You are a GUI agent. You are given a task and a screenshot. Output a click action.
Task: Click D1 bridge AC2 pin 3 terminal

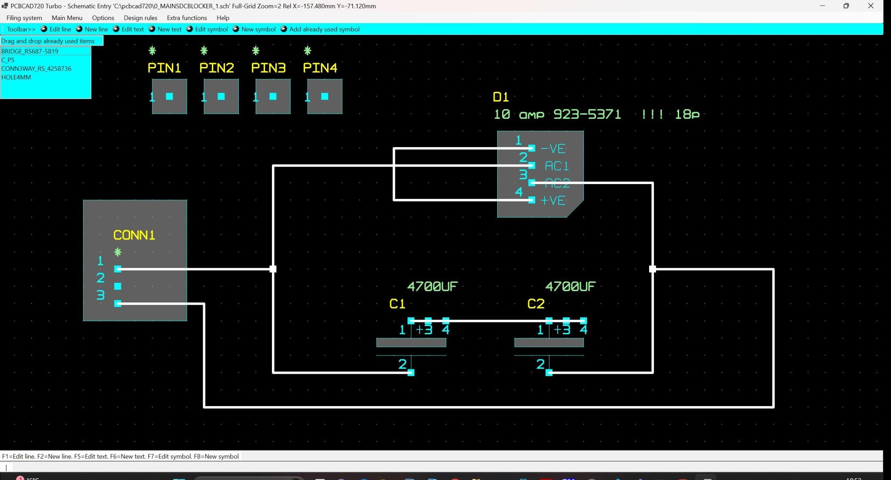coord(532,183)
